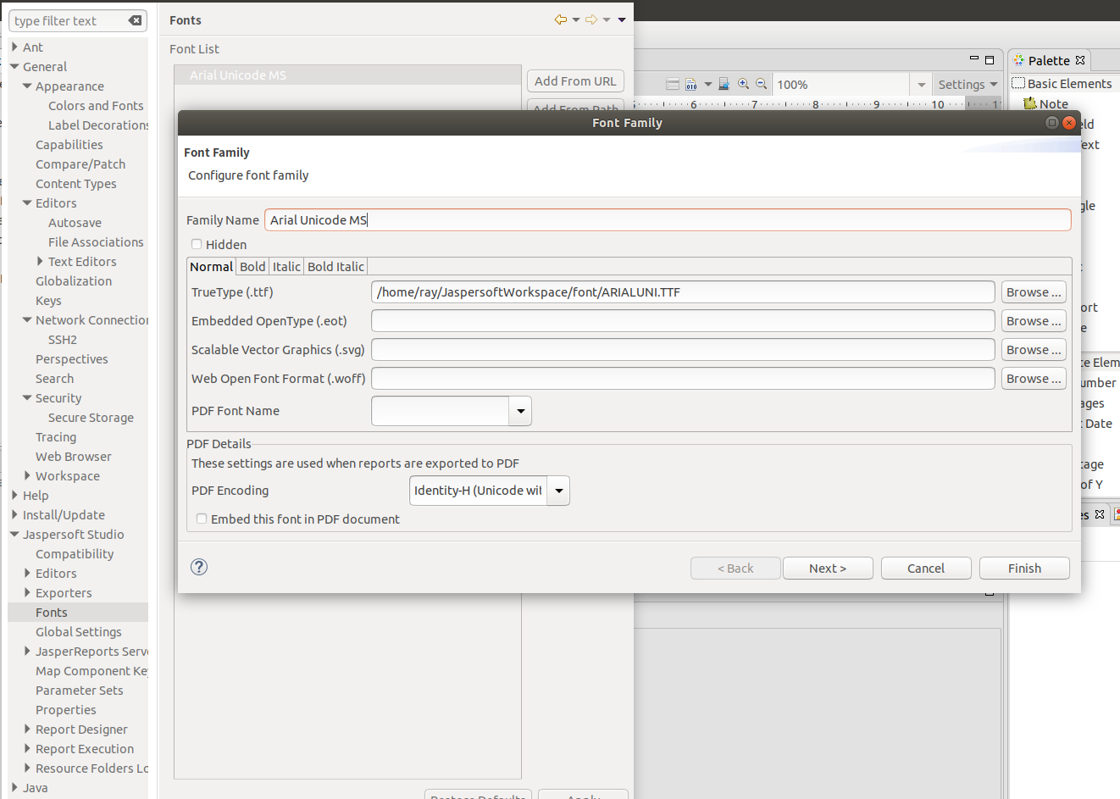Collapse the Appearance tree node

tap(27, 86)
